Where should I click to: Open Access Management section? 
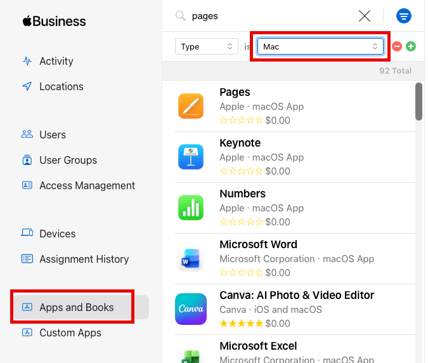(87, 185)
